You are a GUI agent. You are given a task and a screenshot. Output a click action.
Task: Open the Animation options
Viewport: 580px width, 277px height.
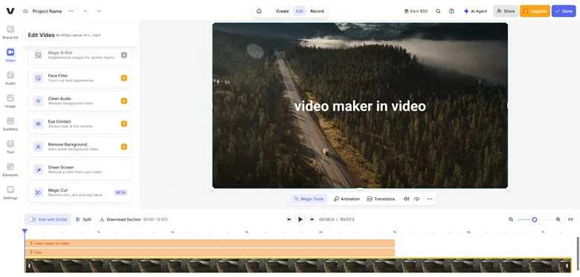tap(347, 199)
